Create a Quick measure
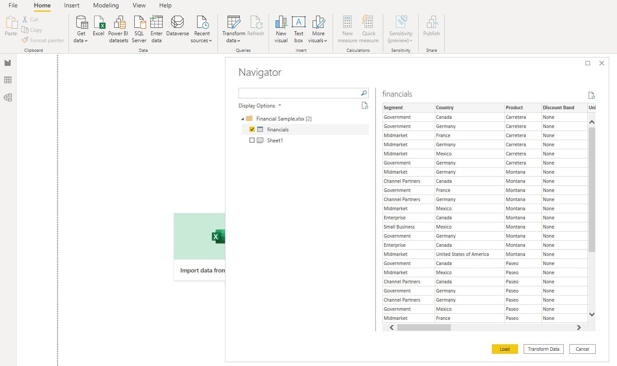 [369, 29]
